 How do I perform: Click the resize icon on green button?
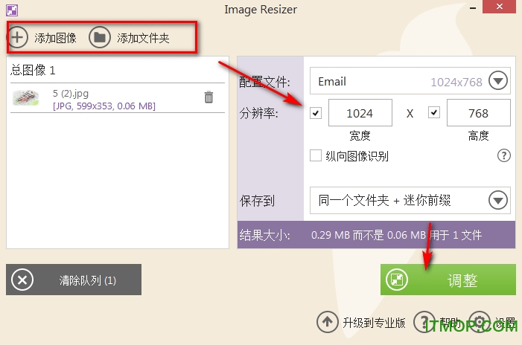397,280
